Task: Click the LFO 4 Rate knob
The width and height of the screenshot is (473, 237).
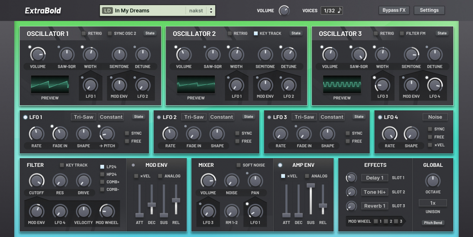Action: pos(389,134)
